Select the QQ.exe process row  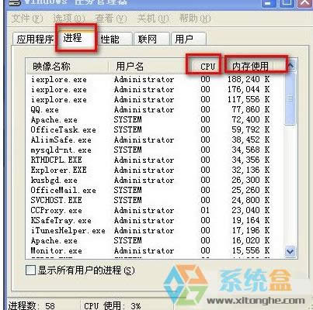pos(155,109)
